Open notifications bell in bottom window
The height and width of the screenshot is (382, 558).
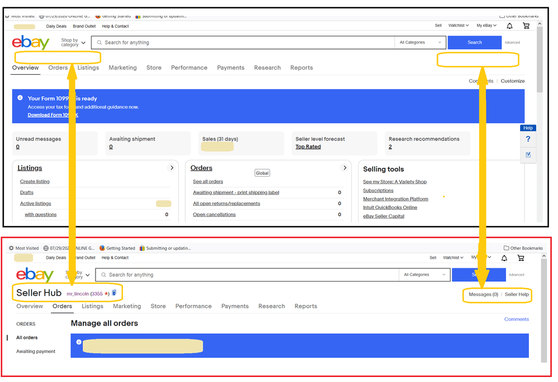click(504, 258)
